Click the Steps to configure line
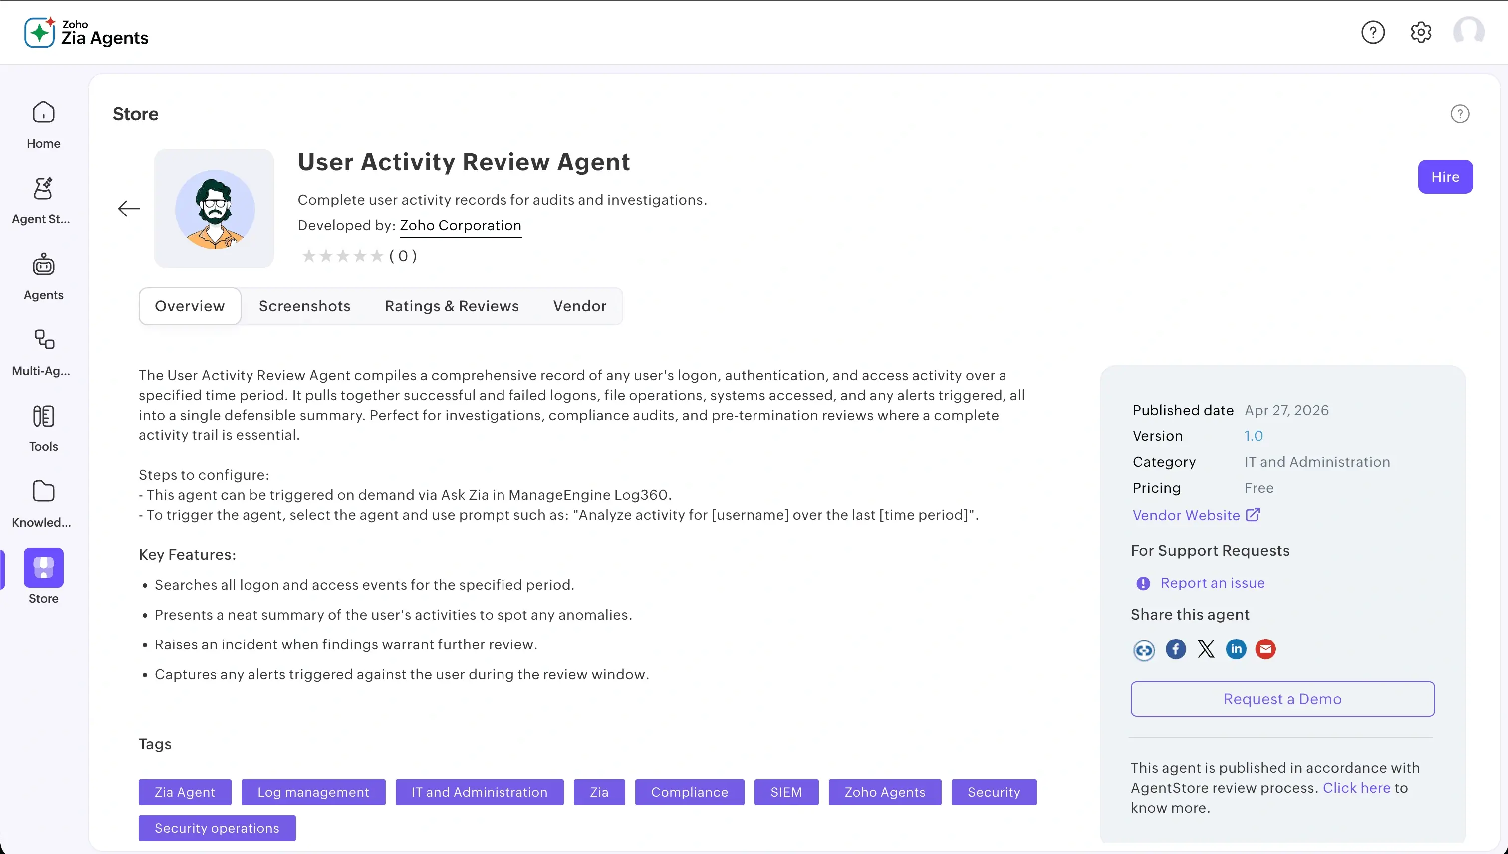1508x854 pixels. point(204,474)
